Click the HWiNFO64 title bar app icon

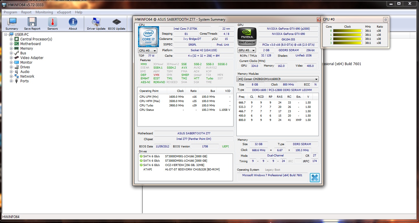click(4, 5)
